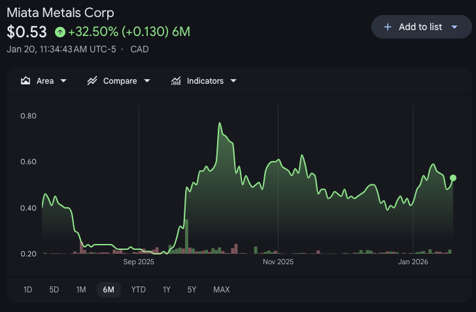Click the Sep 2025 axis label
This screenshot has height=312, width=476.
click(139, 262)
